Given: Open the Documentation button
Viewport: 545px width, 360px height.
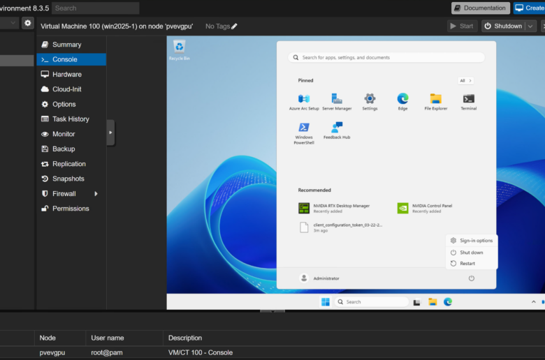Looking at the screenshot, I should pos(480,8).
